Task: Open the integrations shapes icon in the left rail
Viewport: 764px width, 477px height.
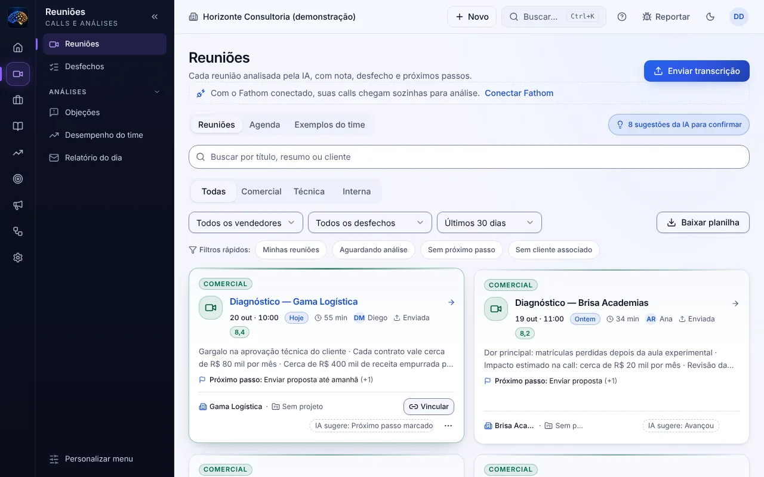Action: 18,231
